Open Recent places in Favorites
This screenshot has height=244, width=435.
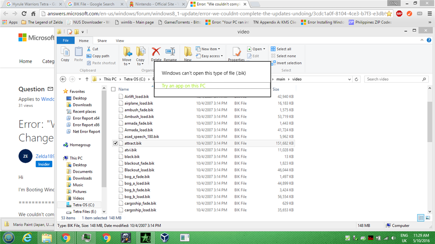click(x=85, y=112)
